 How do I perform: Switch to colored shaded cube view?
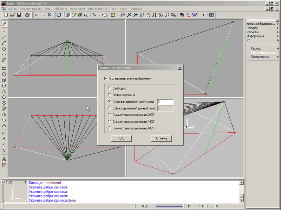click(x=80, y=15)
